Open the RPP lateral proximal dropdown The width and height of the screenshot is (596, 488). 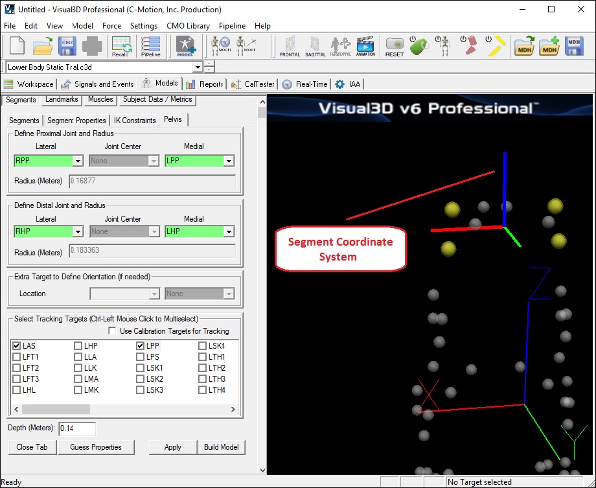tap(78, 161)
